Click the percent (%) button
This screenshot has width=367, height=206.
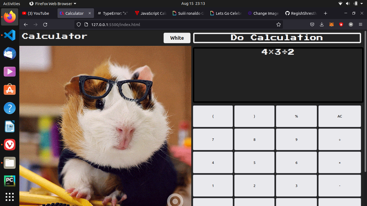(296, 116)
